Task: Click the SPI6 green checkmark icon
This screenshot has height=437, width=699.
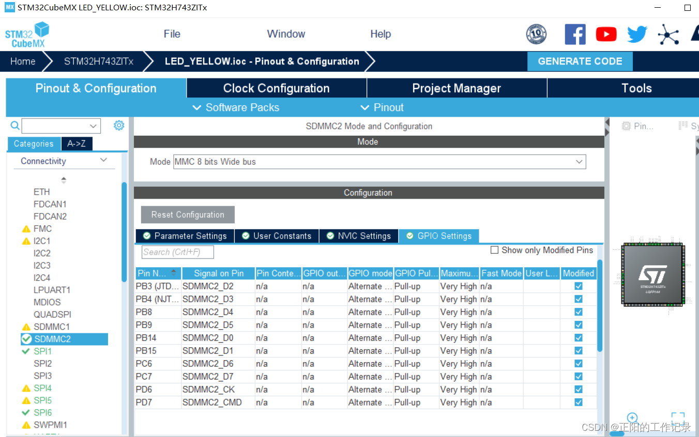Action: tap(26, 413)
